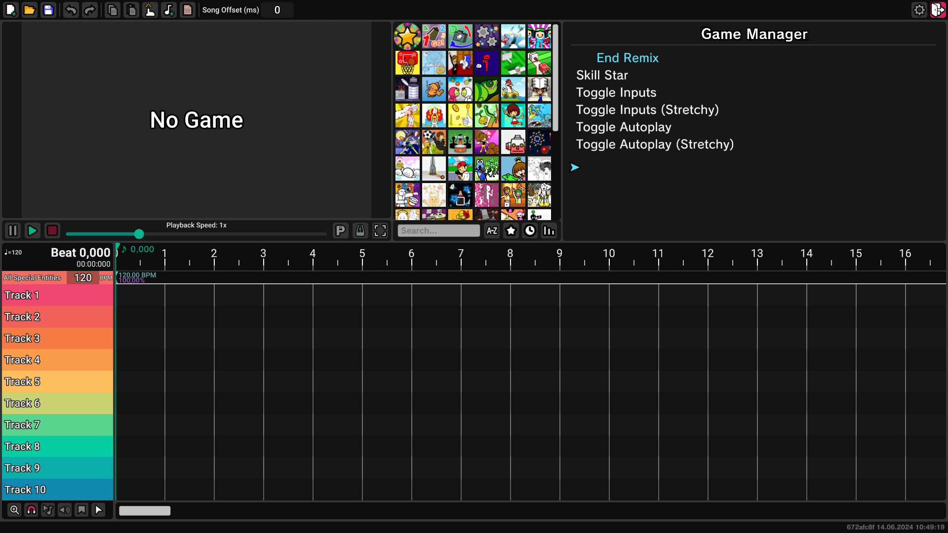Filter minigames by favorites star
948x533 pixels.
(511, 230)
